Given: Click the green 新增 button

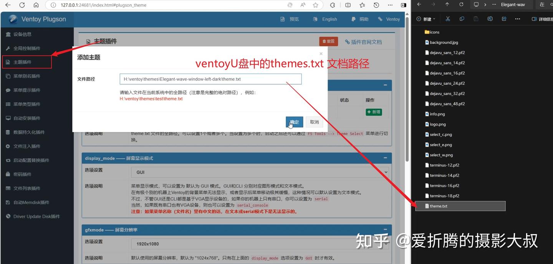Looking at the screenshot, I should click(373, 112).
